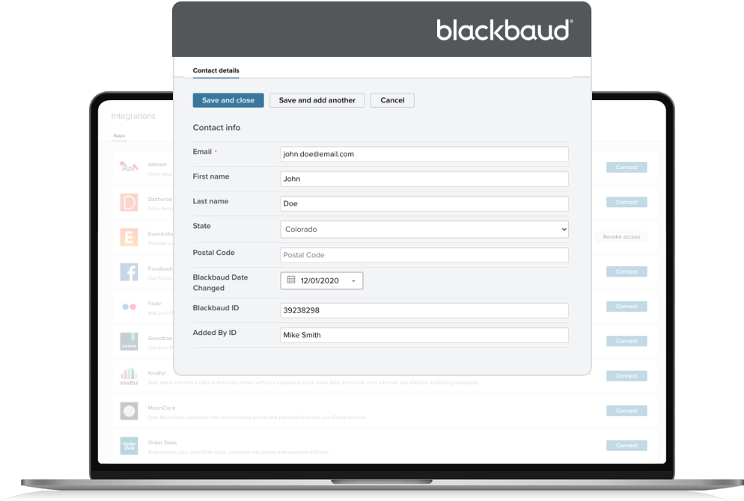This screenshot has width=744, height=501.
Task: Click the Order Desk integration name
Action: 162,442
